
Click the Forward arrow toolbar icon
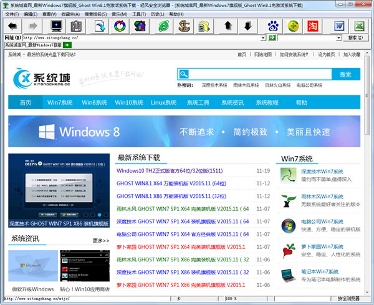point(32,26)
